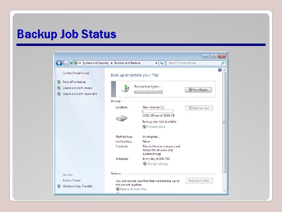Close the Backup and Restore window
282x212 pixels.
[x=222, y=57]
